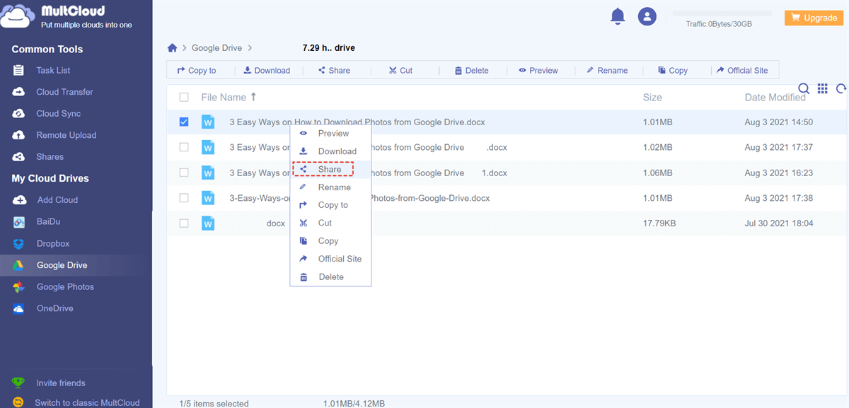Toggle the select-all checkbox in header
Screen dimensions: 849x408
(x=184, y=98)
